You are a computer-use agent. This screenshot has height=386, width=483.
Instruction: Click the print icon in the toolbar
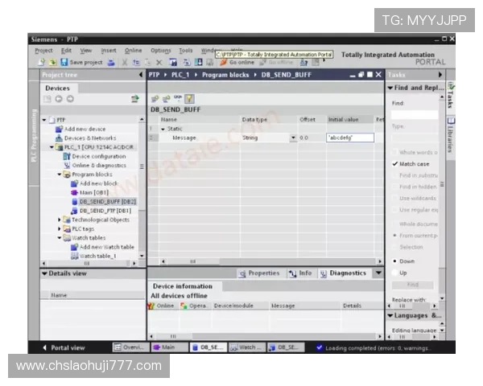pos(110,62)
